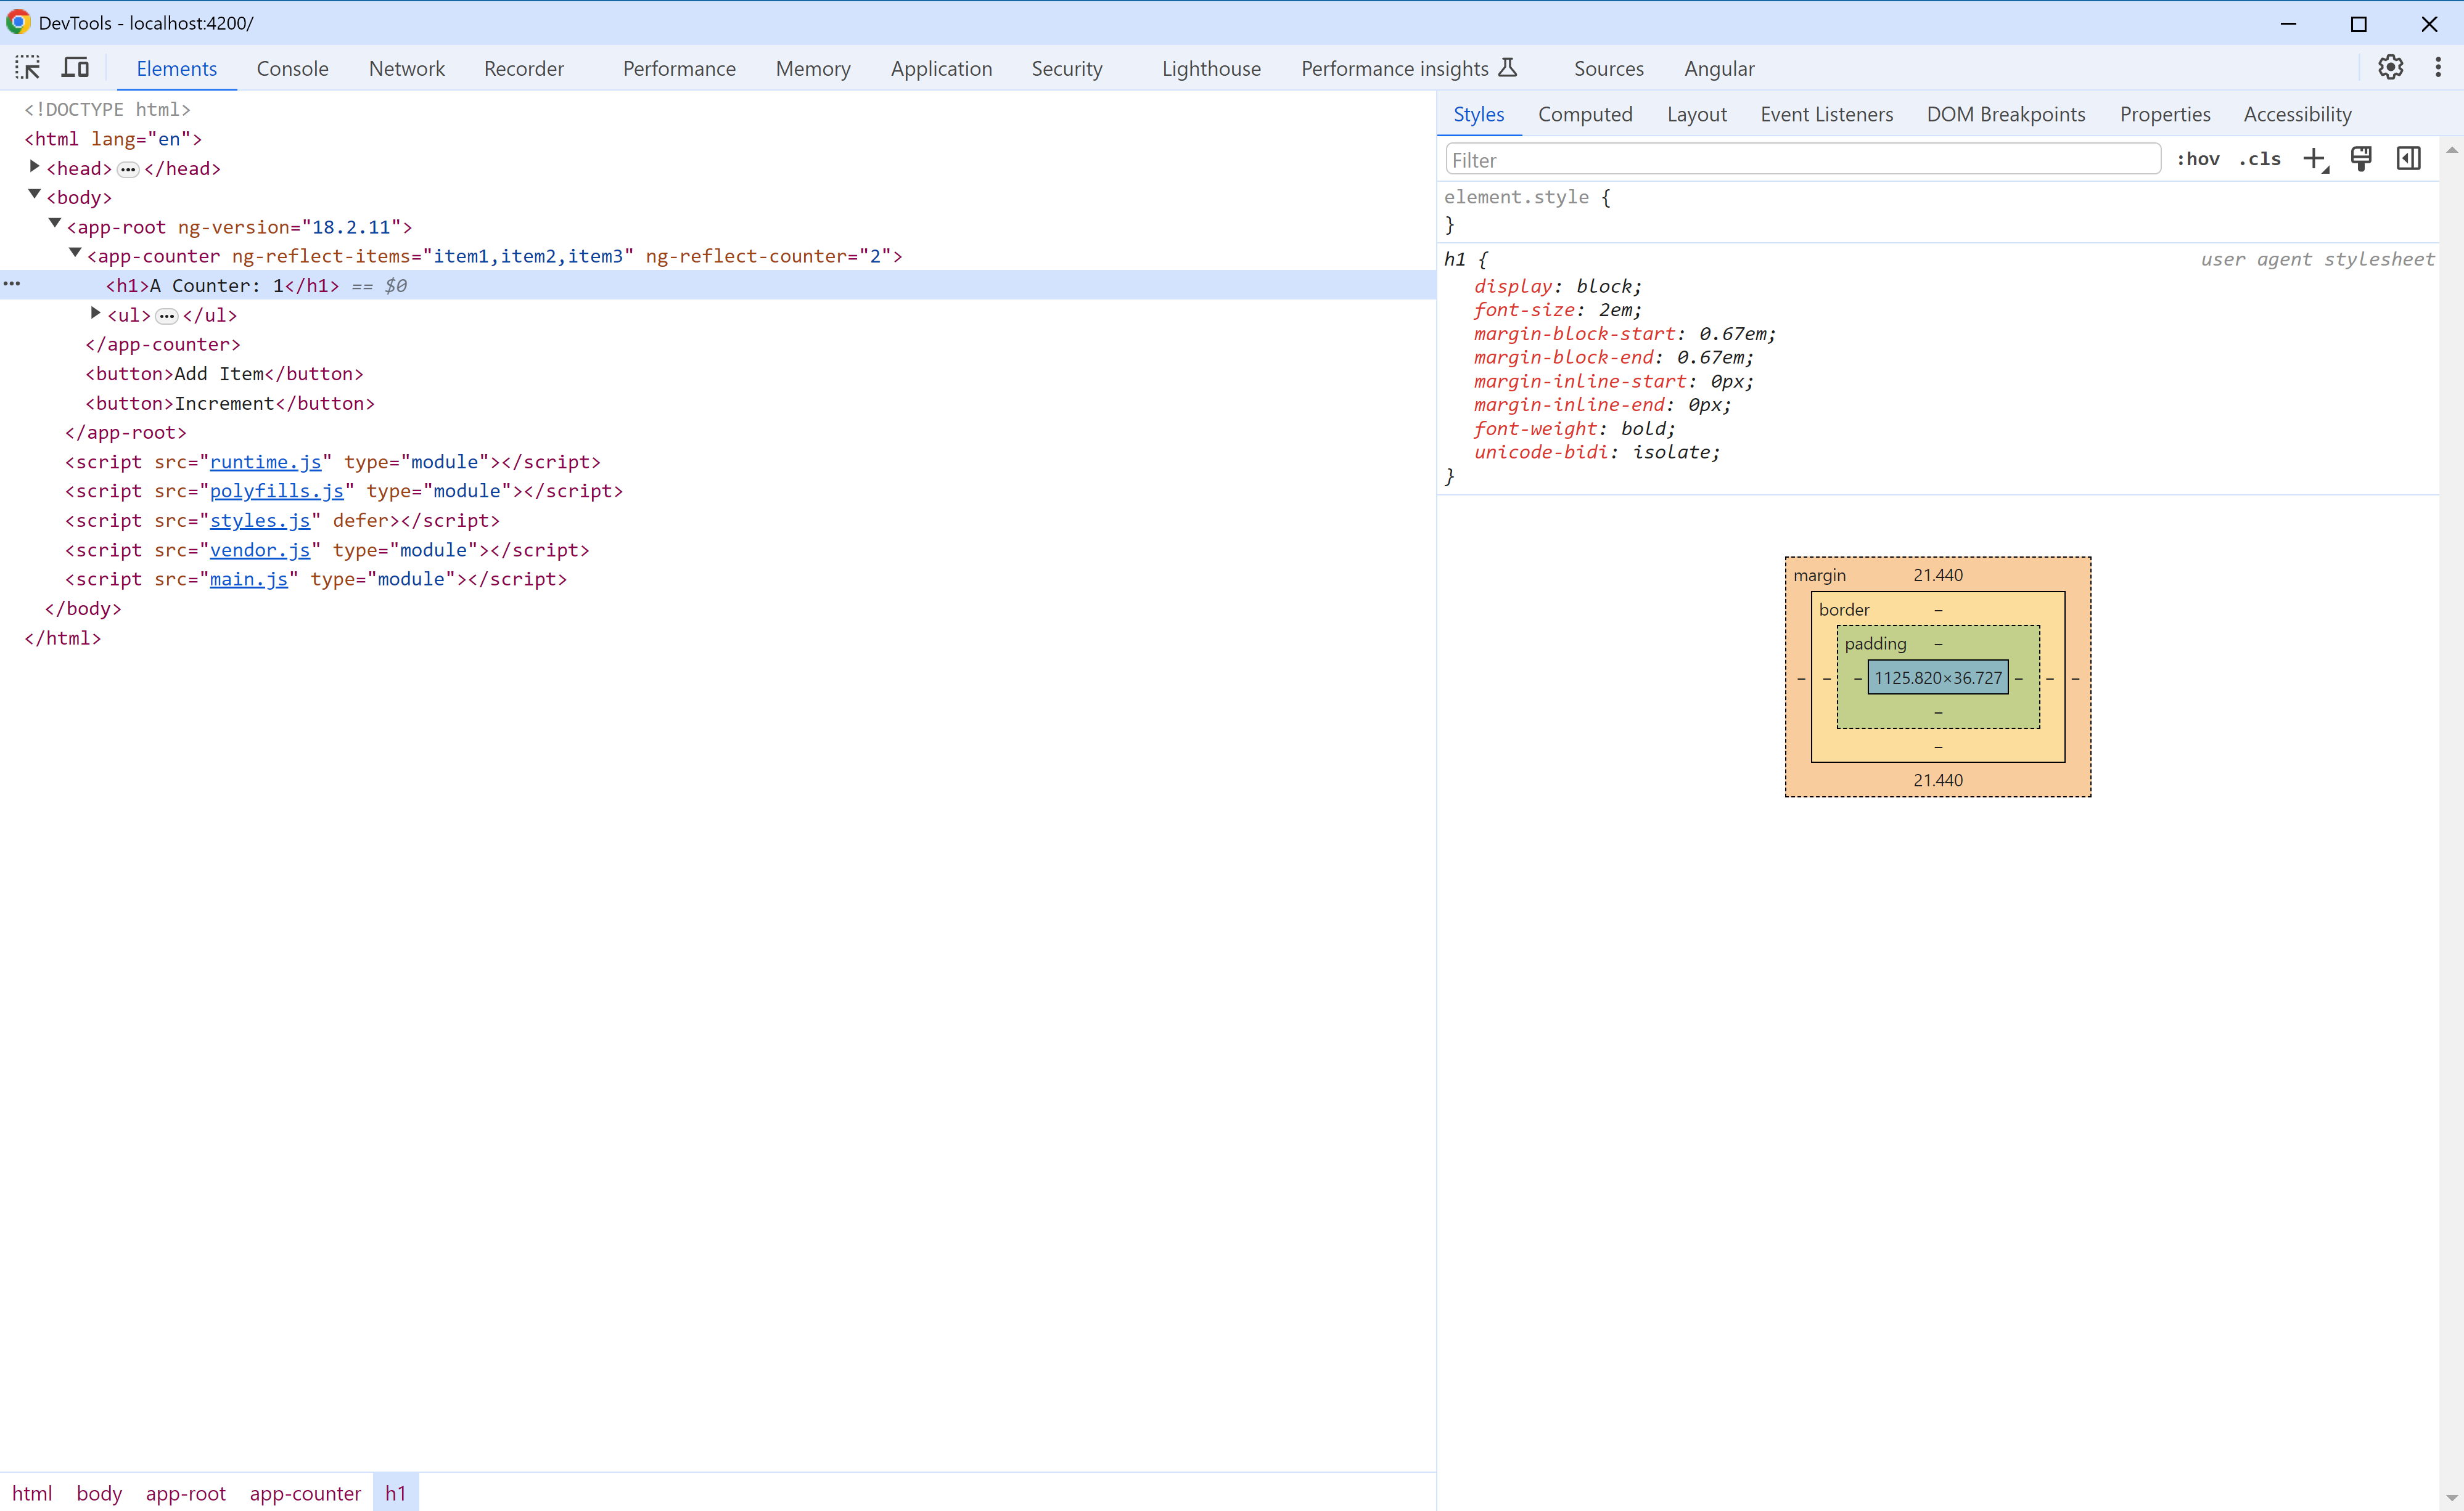The width and height of the screenshot is (2464, 1511).
Task: Open the Angular tab
Action: tap(1719, 68)
